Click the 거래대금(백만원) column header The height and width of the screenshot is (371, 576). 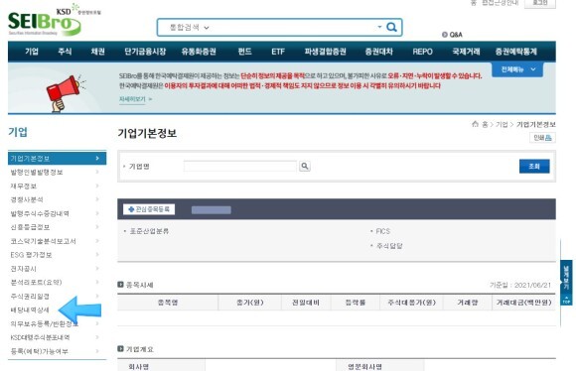pos(523,303)
